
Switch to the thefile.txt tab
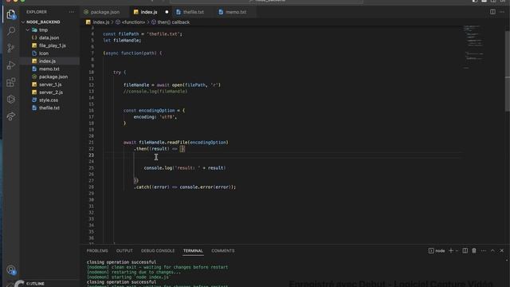(193, 12)
